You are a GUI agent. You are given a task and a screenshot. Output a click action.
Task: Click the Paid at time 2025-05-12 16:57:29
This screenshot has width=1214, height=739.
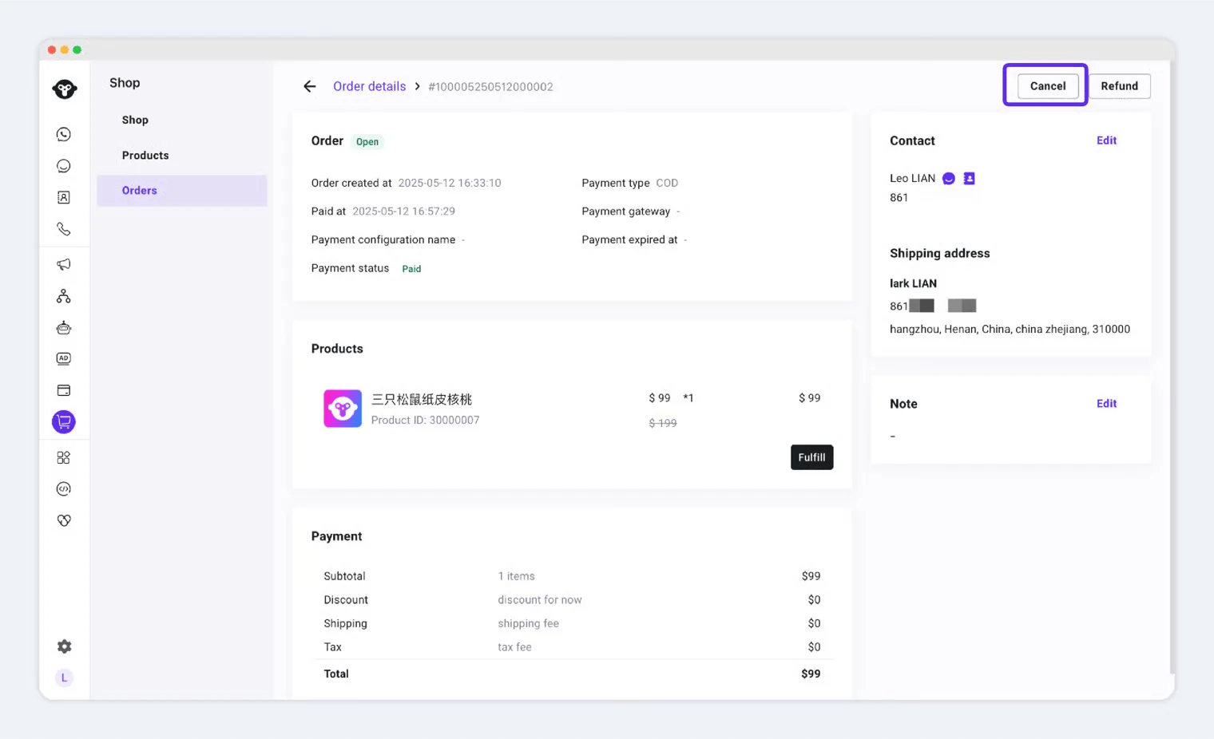coord(403,211)
